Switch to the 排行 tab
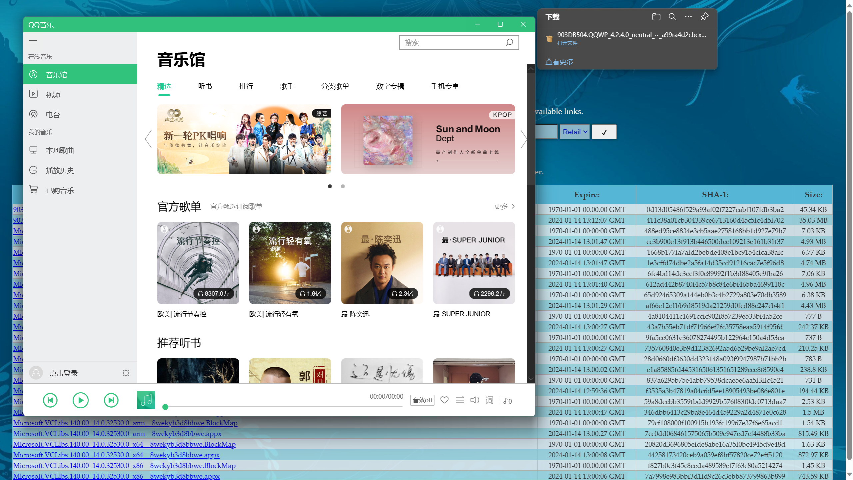This screenshot has width=853, height=480. [x=246, y=86]
